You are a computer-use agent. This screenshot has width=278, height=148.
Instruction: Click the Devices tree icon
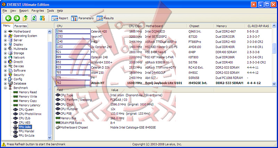click(x=10, y=66)
